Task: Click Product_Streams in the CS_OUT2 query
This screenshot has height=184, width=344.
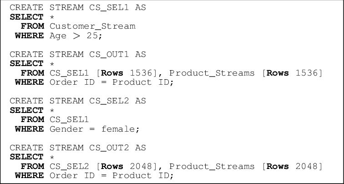Action: pyautogui.click(x=212, y=166)
